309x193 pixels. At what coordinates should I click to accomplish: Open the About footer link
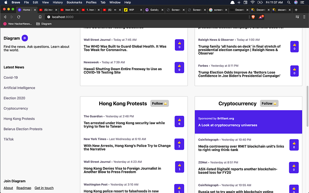pyautogui.click(x=8, y=188)
